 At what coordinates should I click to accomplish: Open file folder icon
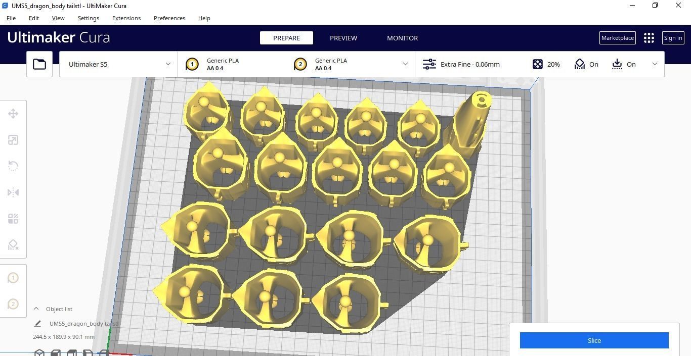(x=39, y=64)
